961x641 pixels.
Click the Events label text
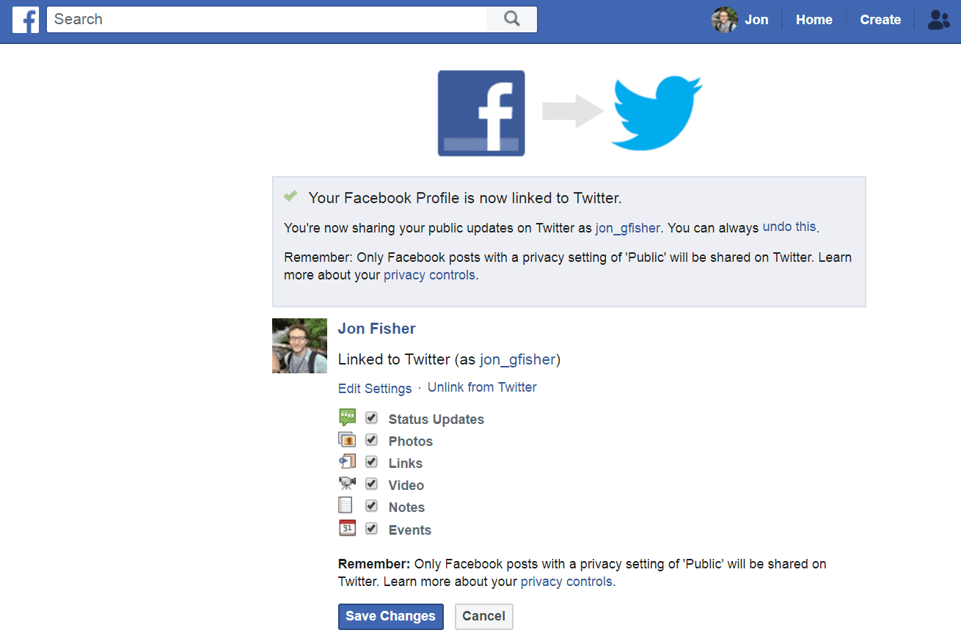click(x=410, y=530)
